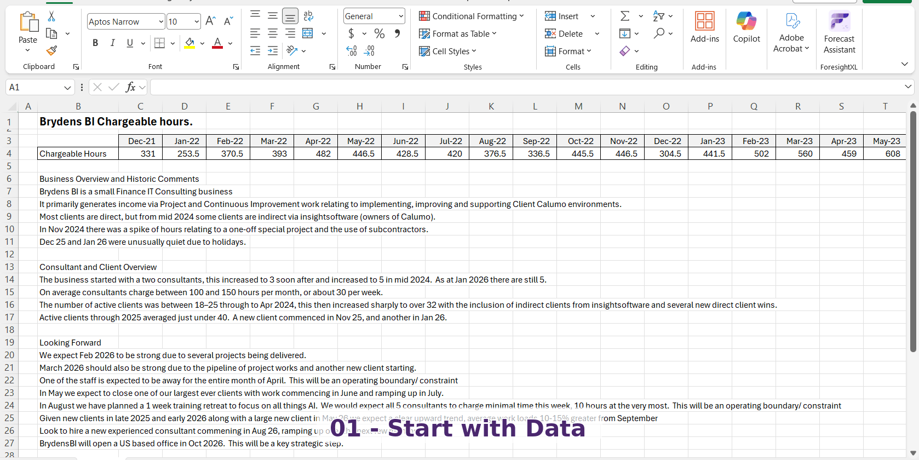
Task: Open ForesightXL Forecast Assistant
Action: (839, 32)
